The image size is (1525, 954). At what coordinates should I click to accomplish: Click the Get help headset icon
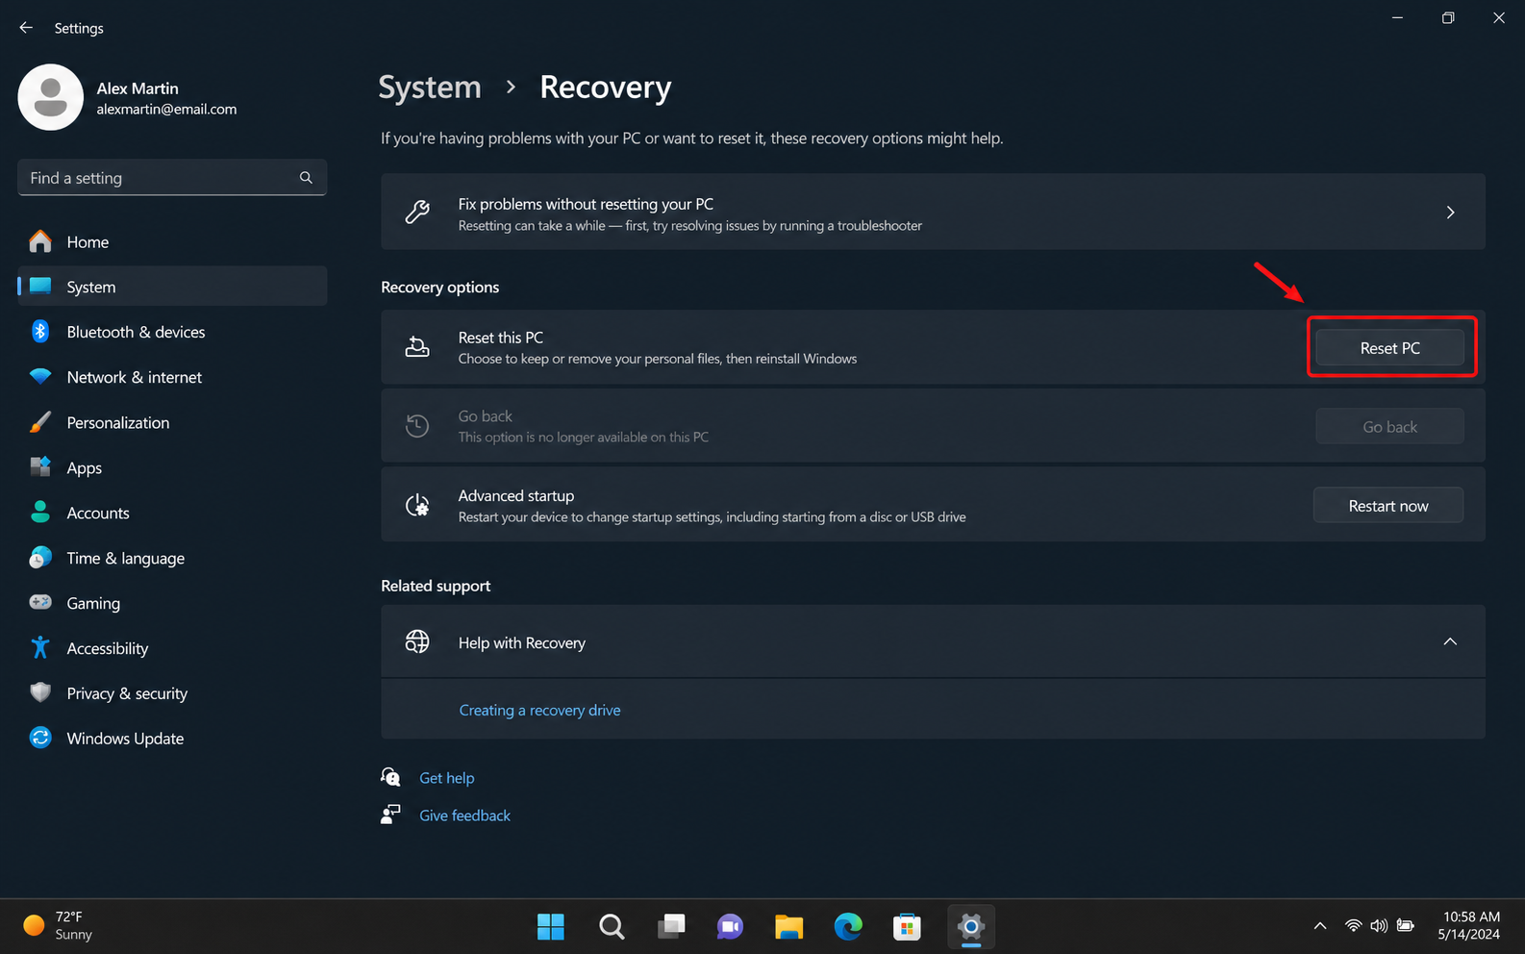tap(390, 777)
